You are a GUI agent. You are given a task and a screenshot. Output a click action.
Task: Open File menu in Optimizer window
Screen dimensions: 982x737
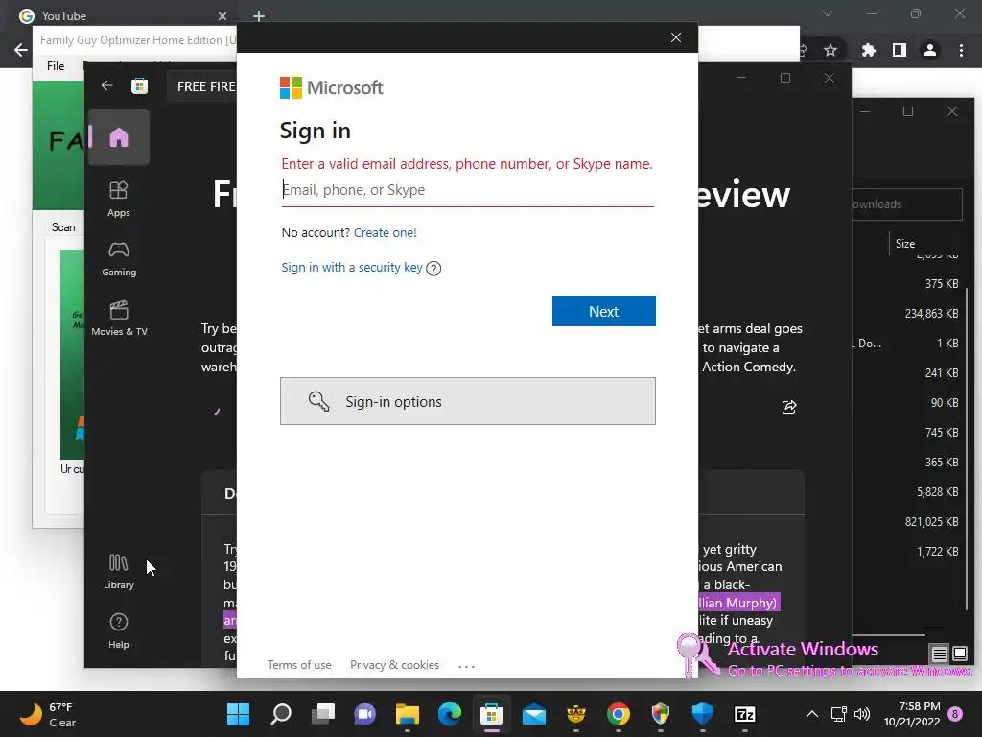pyautogui.click(x=56, y=66)
